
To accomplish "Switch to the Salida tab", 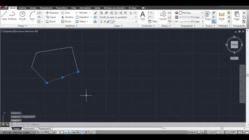I will 97,8.
